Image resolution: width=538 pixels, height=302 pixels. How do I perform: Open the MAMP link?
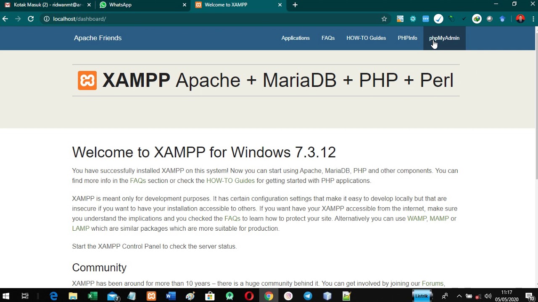(439, 219)
